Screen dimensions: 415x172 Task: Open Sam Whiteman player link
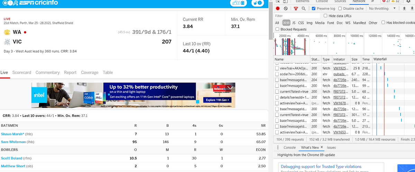tap(14, 142)
